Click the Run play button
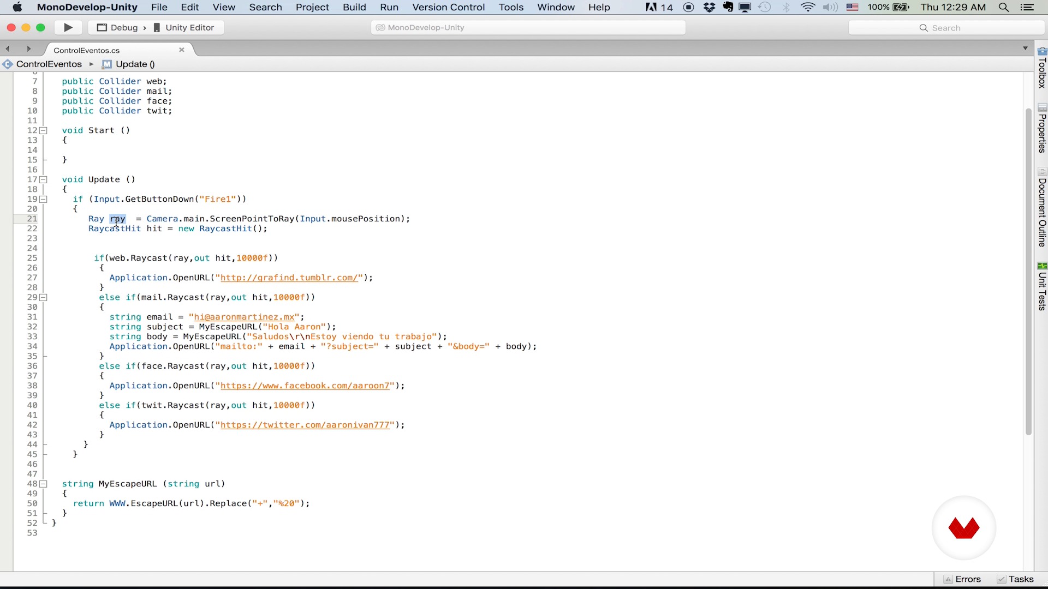This screenshot has width=1048, height=589. tap(68, 27)
